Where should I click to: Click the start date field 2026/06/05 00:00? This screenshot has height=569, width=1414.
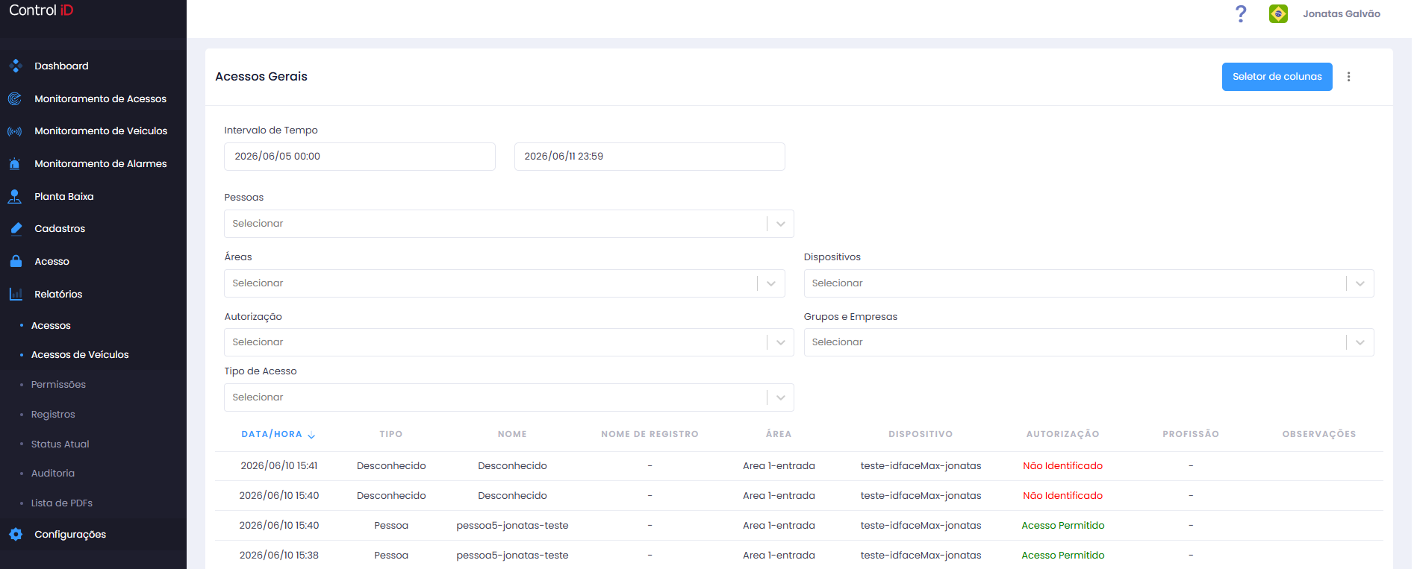coord(360,157)
